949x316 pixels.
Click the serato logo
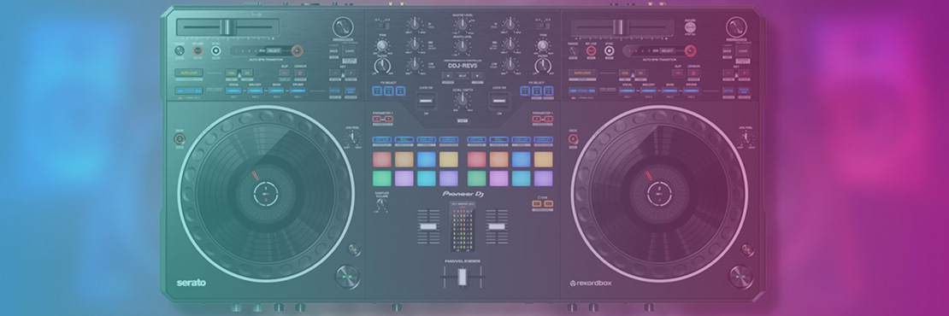(x=192, y=282)
